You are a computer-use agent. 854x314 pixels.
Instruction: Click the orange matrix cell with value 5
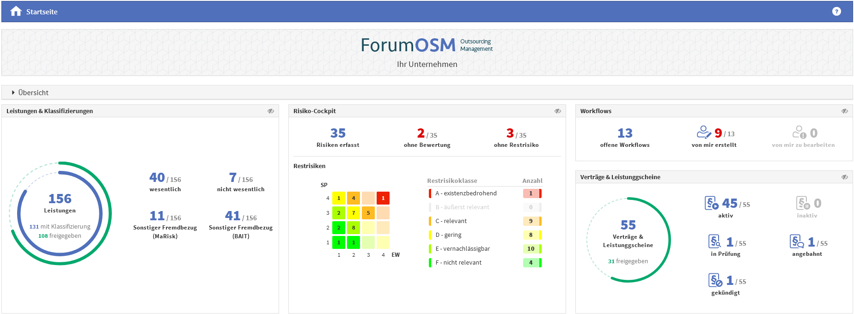(x=368, y=213)
